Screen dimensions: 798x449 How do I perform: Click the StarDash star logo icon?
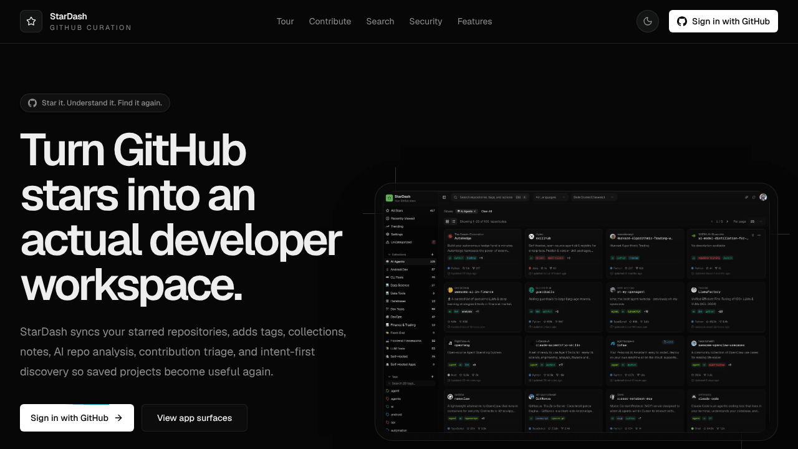pyautogui.click(x=31, y=21)
